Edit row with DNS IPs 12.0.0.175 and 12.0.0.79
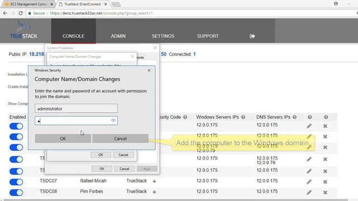 (x=309, y=159)
